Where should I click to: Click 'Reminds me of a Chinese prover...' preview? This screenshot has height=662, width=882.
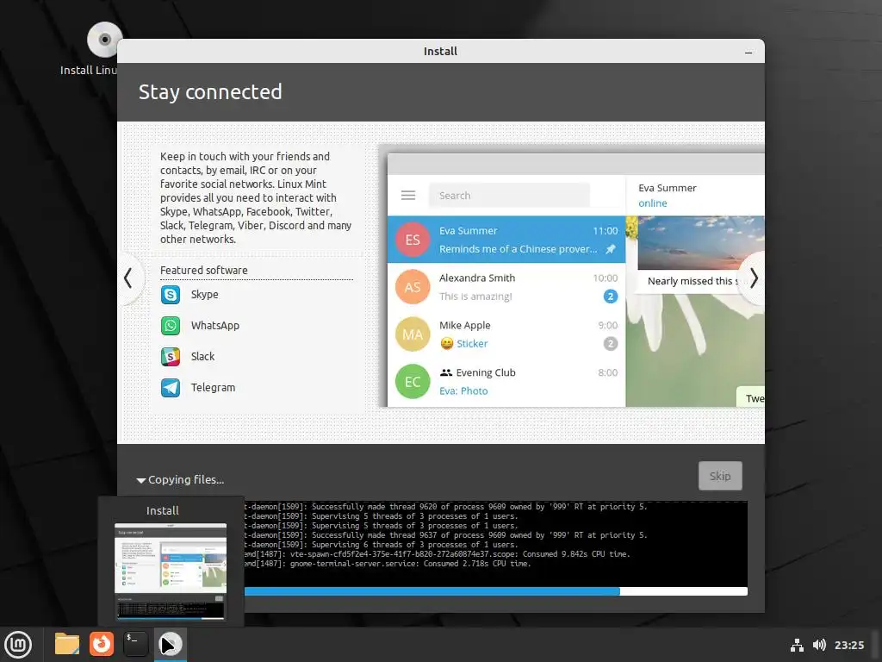(x=518, y=249)
